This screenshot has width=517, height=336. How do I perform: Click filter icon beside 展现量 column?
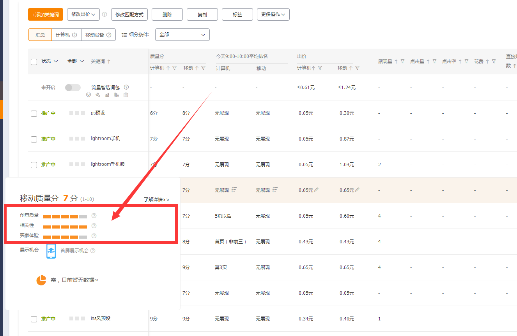coord(402,62)
